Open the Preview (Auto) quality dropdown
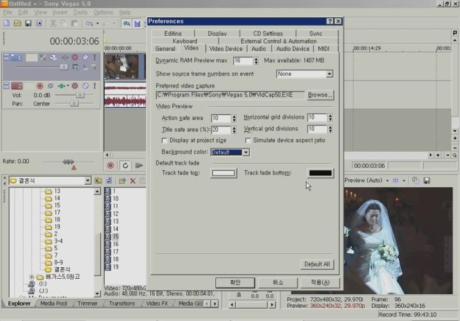 (x=387, y=180)
